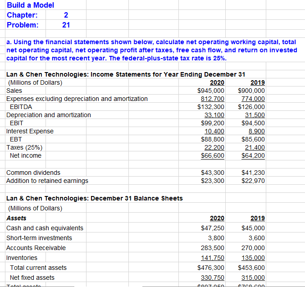The height and width of the screenshot is (287, 305).
Task: Select the 'Net income' label
Action: [26, 155]
